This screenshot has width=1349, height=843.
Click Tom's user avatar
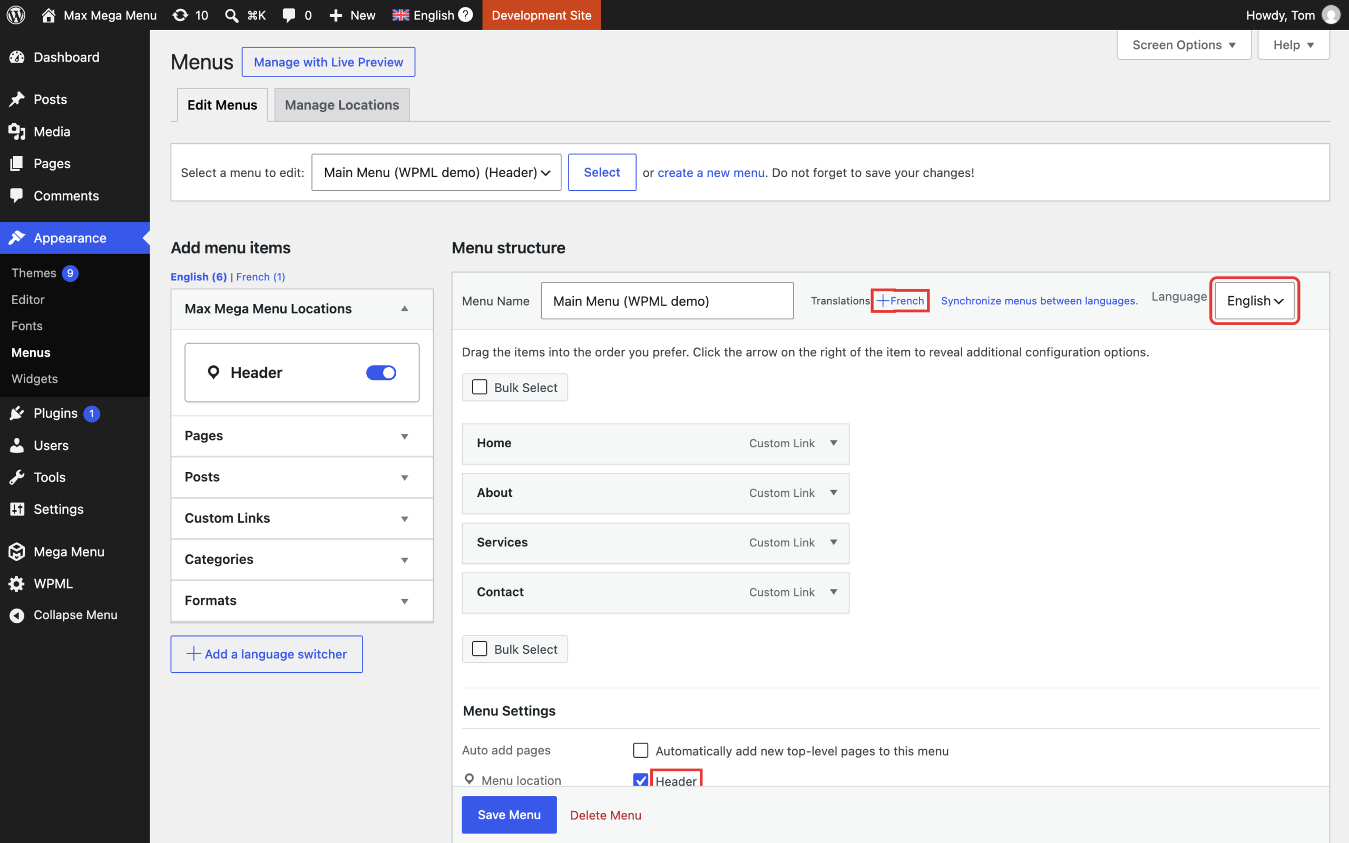point(1331,15)
